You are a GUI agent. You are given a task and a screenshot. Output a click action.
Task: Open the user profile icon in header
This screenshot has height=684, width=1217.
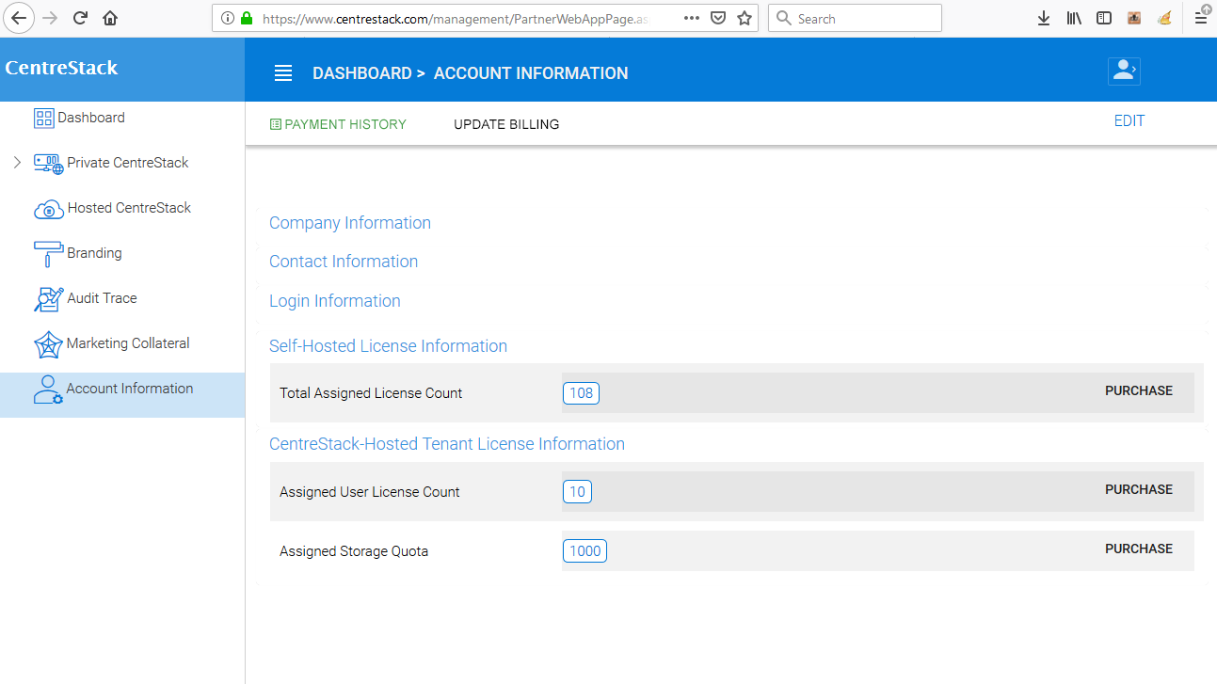1124,71
